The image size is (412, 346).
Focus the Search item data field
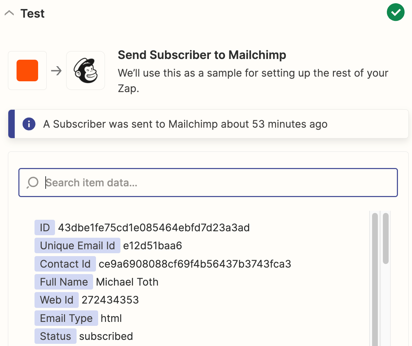pos(216,183)
